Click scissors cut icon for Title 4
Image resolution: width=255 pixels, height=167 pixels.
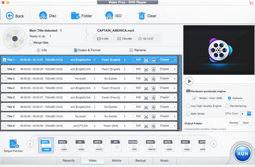point(146,88)
